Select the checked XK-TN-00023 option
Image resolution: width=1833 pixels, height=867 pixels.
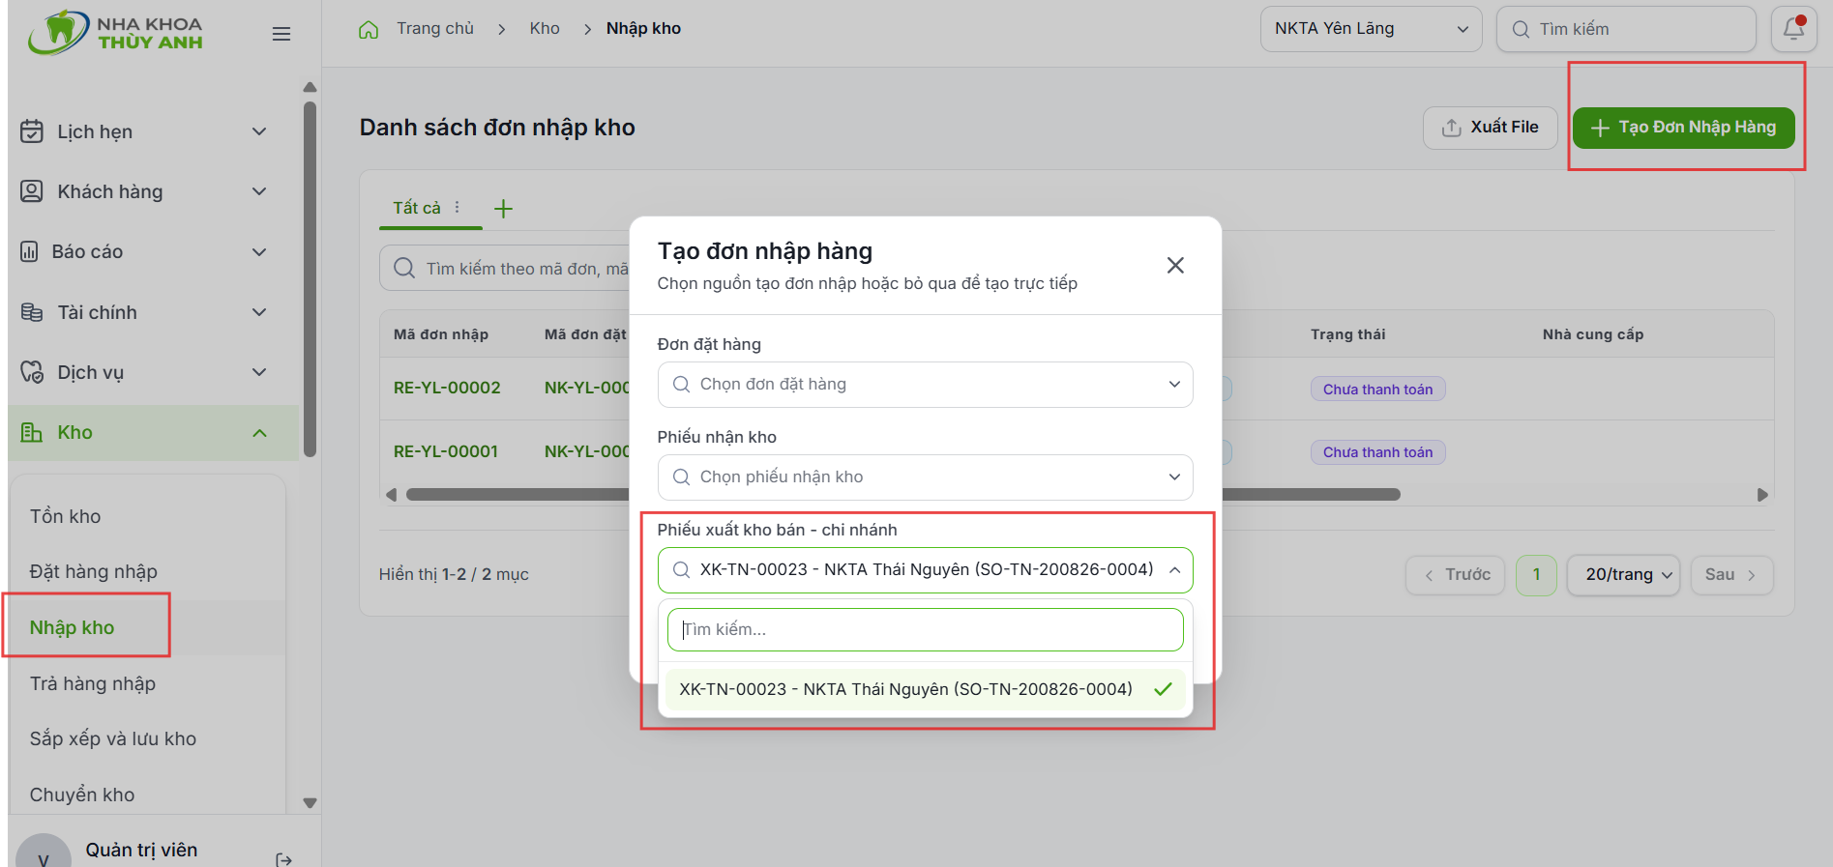pos(926,689)
